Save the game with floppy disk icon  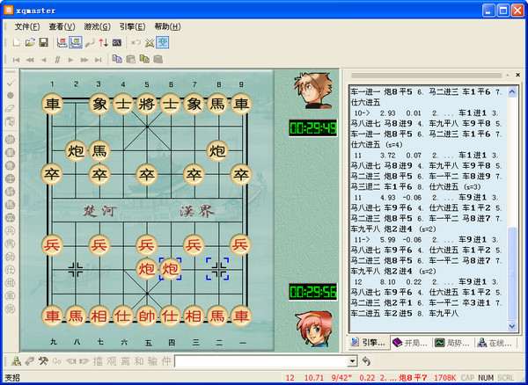[x=43, y=42]
